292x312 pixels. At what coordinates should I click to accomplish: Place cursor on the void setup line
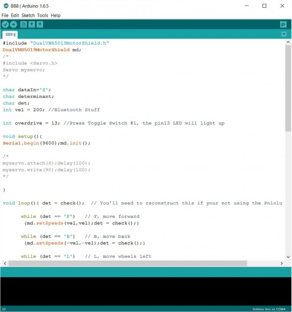click(22, 136)
